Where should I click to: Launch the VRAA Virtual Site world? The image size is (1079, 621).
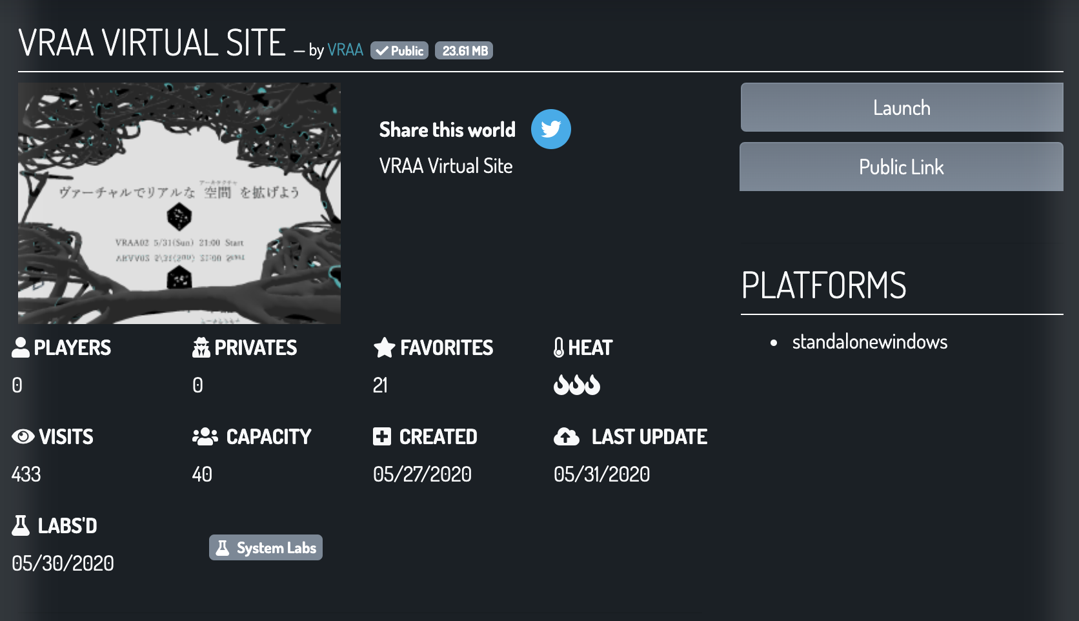pyautogui.click(x=901, y=108)
